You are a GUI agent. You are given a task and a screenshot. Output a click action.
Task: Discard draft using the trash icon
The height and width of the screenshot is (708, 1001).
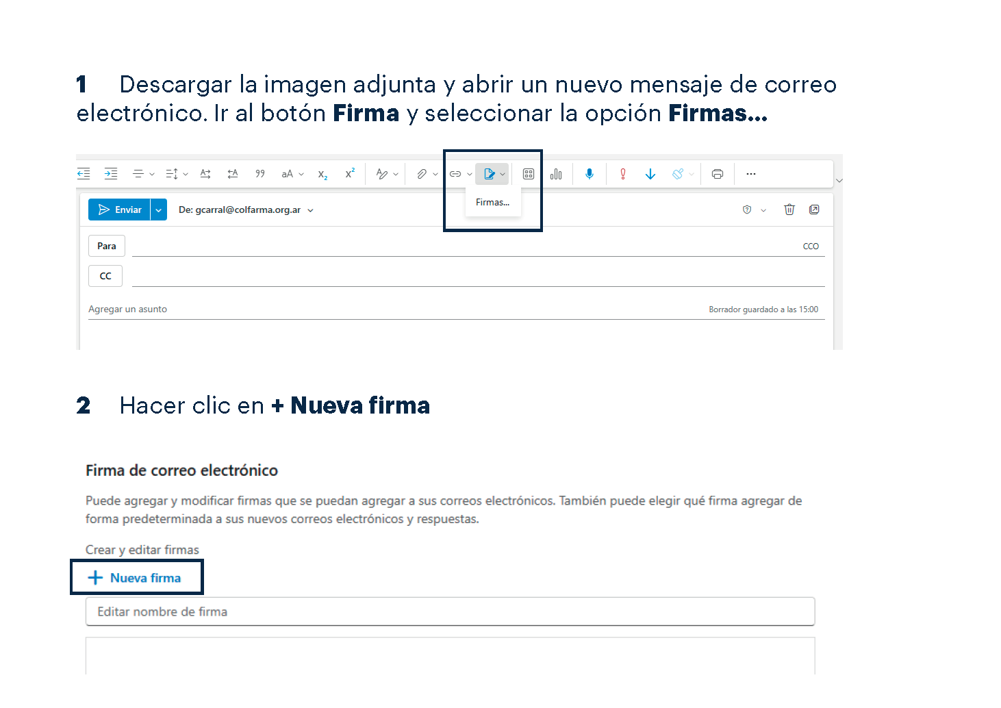(789, 210)
